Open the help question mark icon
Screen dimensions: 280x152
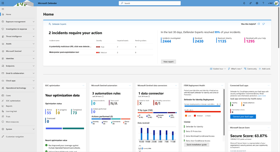click(x=263, y=3)
